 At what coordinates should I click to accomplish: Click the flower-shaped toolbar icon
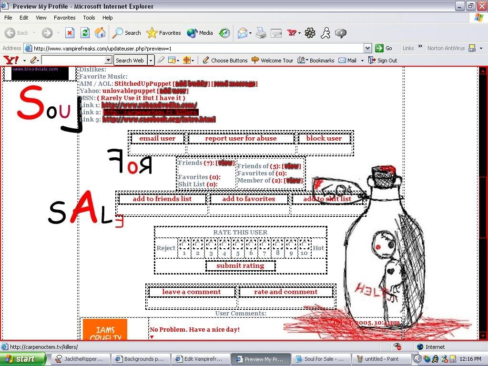tap(310, 33)
